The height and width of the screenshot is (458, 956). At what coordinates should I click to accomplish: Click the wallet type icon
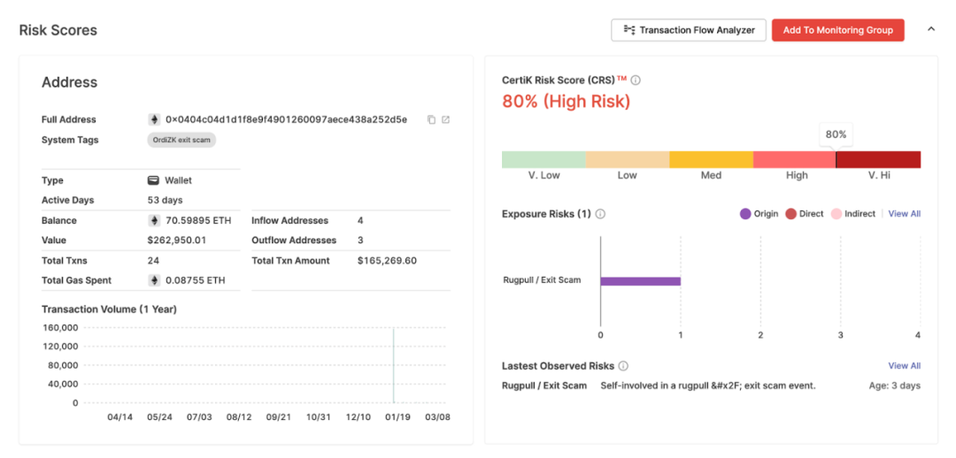[154, 180]
